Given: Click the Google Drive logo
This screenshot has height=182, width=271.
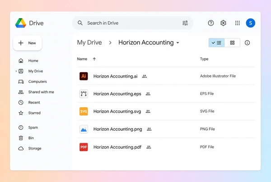Looking at the screenshot, I should click(x=21, y=23).
